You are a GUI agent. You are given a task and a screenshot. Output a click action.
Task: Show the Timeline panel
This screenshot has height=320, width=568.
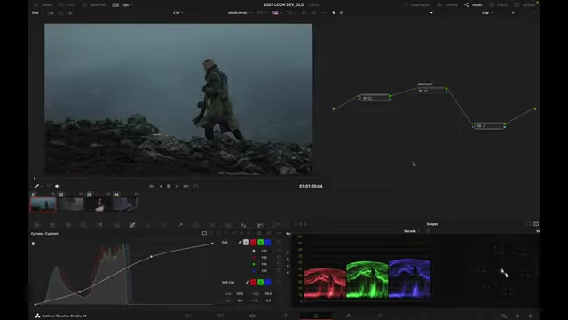pos(447,5)
